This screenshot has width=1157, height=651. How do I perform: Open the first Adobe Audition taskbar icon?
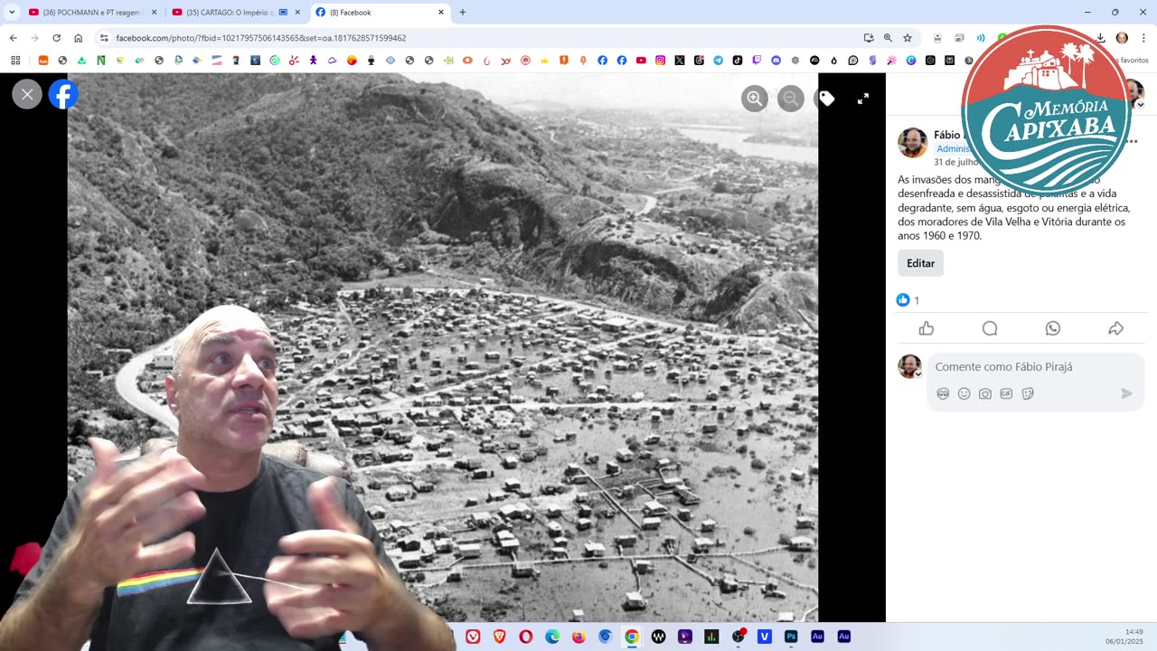817,637
